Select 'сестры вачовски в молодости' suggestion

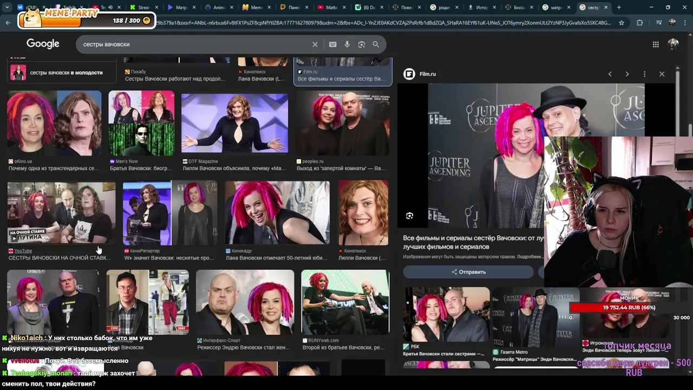tap(62, 73)
